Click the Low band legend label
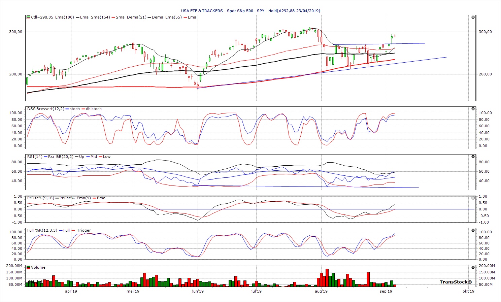This screenshot has height=302, width=501. (x=106, y=157)
